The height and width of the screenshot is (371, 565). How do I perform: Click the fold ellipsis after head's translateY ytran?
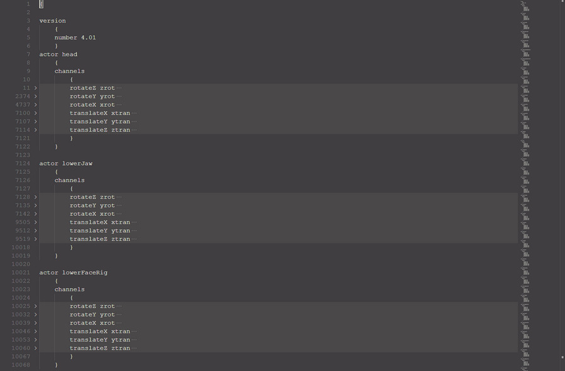pyautogui.click(x=134, y=122)
